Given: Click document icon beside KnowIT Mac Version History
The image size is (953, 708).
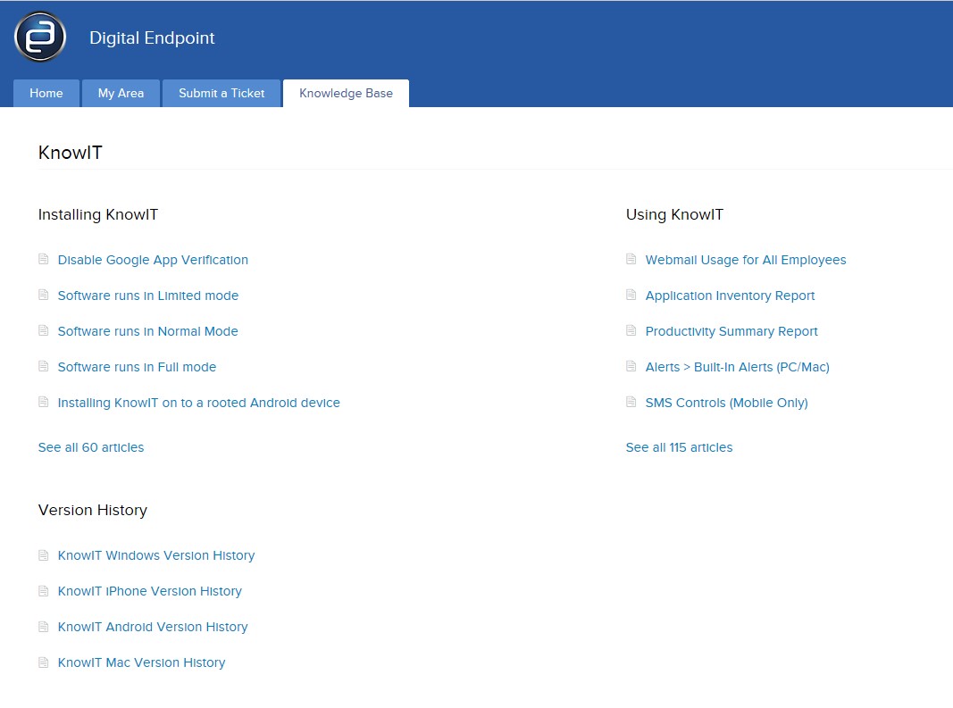Looking at the screenshot, I should (43, 662).
